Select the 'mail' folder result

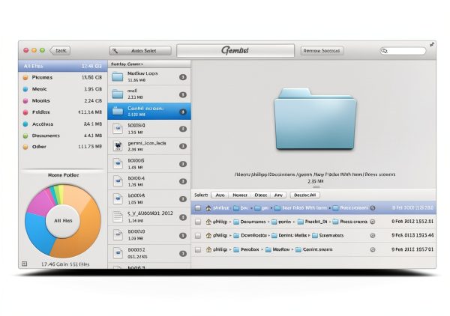click(149, 94)
